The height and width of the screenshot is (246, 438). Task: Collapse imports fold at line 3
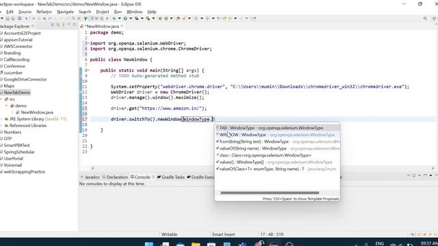(x=88, y=43)
